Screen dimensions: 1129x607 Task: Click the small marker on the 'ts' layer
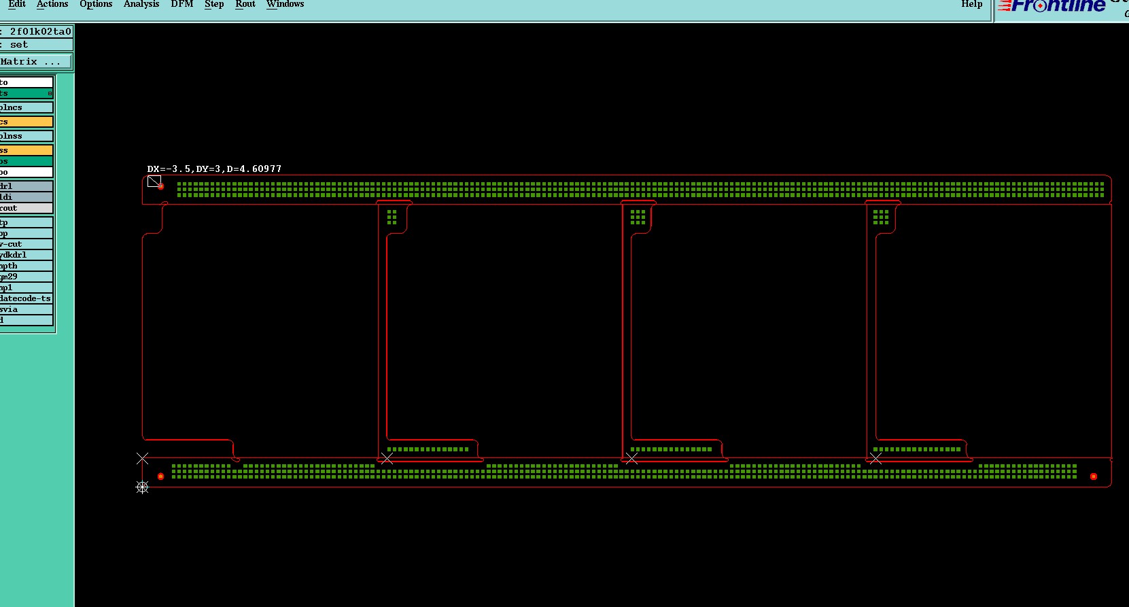(x=50, y=94)
